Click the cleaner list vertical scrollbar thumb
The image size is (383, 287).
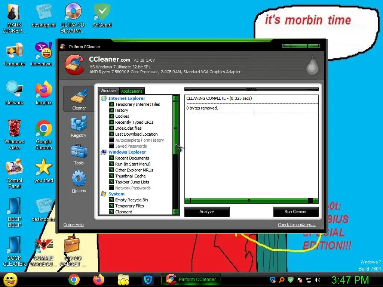(x=175, y=128)
